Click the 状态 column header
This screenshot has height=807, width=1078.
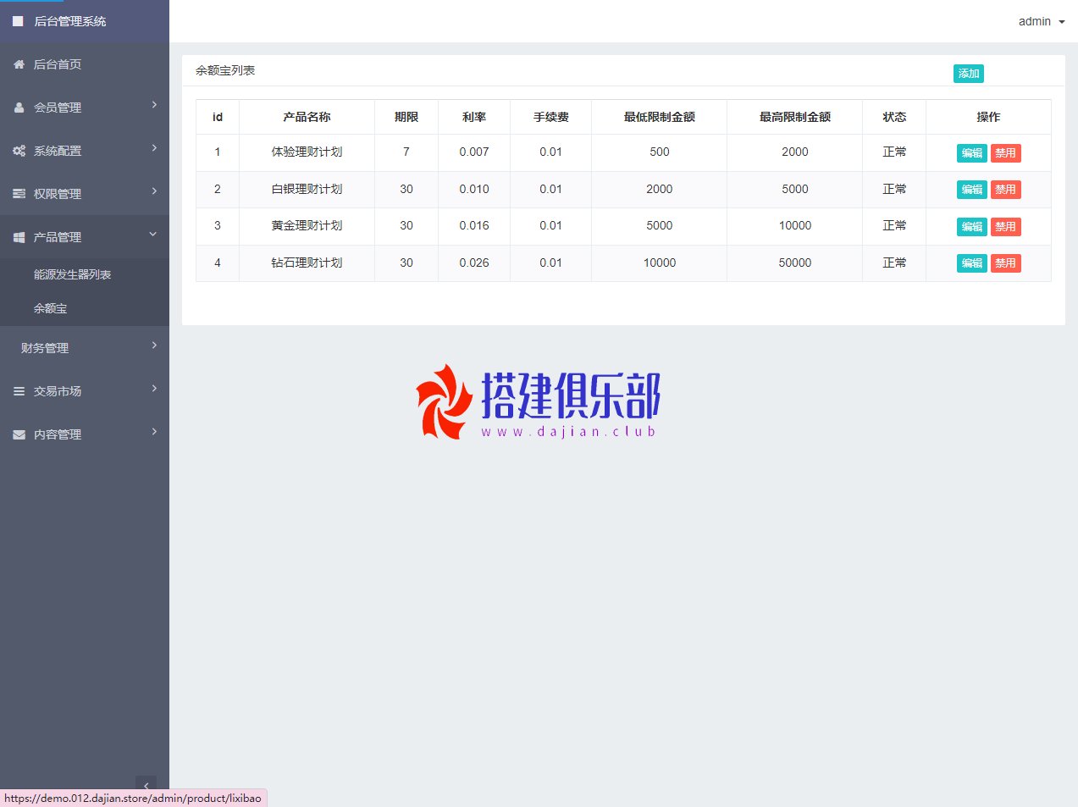pyautogui.click(x=894, y=117)
